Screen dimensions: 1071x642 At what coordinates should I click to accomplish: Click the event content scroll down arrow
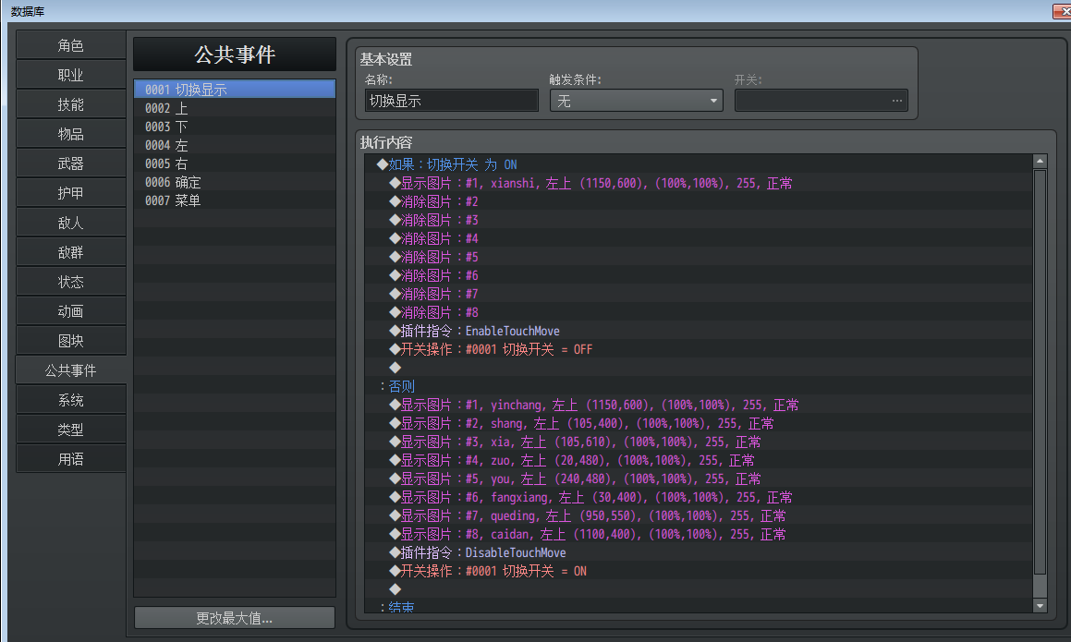click(x=1040, y=605)
